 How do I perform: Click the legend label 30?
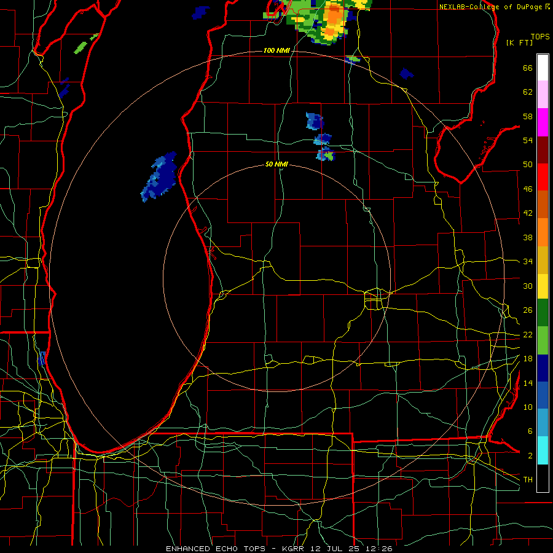tap(528, 286)
